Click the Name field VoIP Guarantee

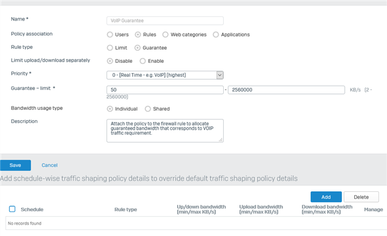[x=165, y=21]
